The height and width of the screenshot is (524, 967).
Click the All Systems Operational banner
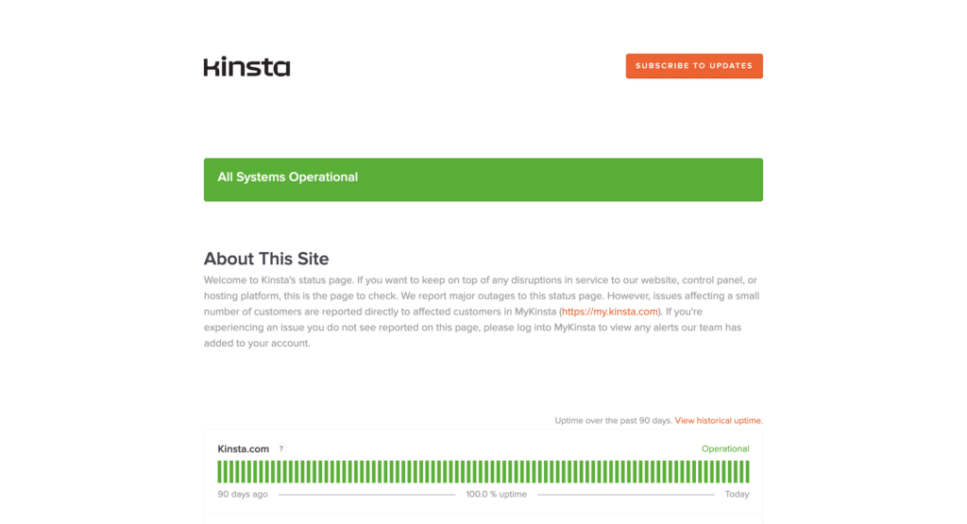click(483, 179)
